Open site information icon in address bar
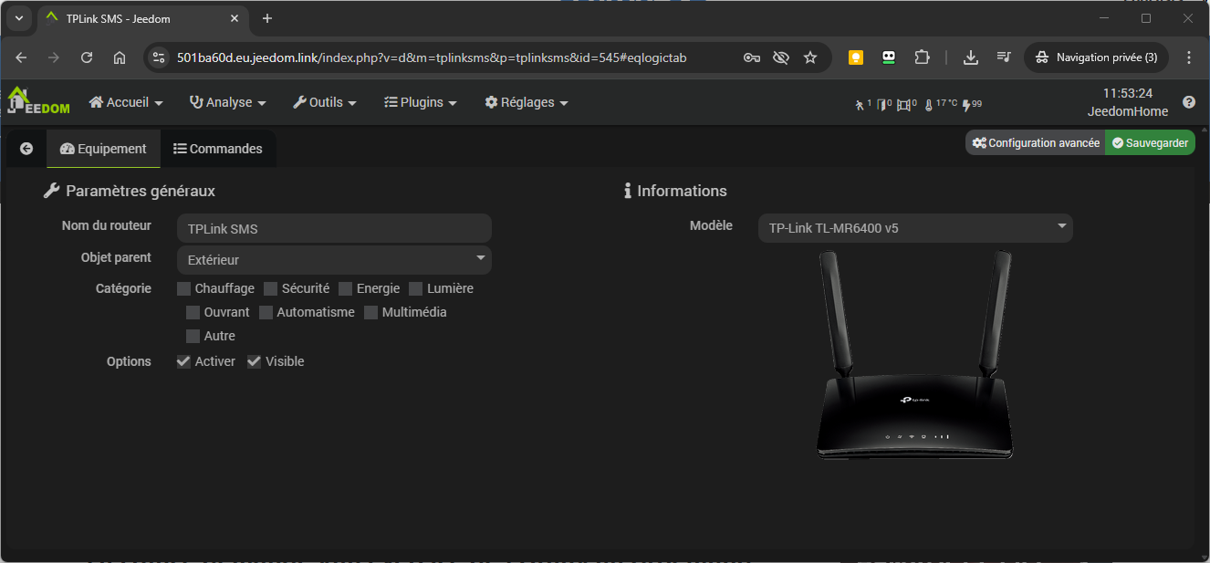1210x563 pixels. [x=159, y=57]
